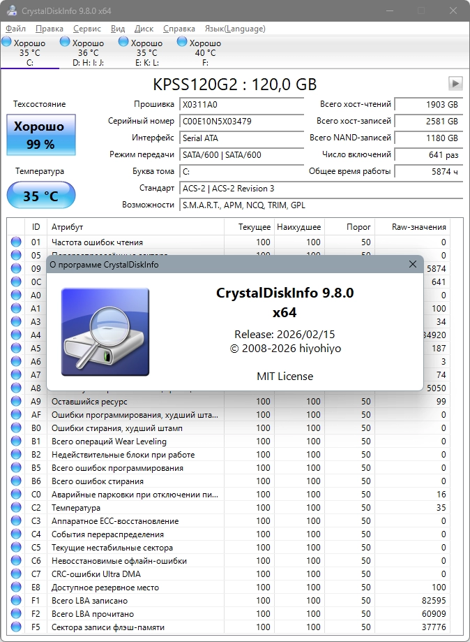Click the Стандарт field ACS-2 Revision 3
The image size is (470, 642).
321,189
